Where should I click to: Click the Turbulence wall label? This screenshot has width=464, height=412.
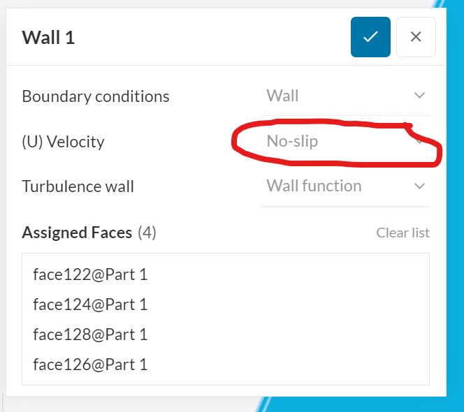[x=78, y=186]
